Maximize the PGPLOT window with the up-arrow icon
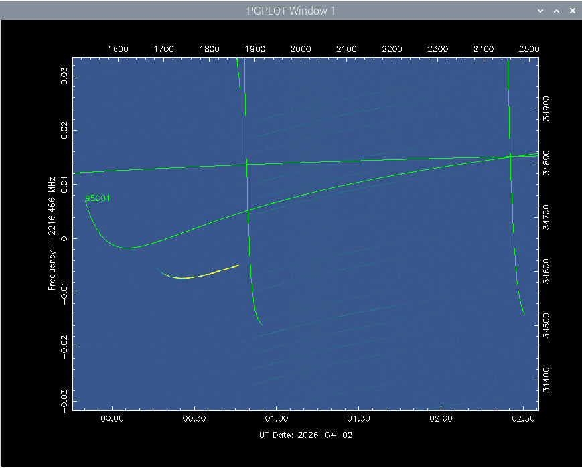This screenshot has height=468, width=582. [556, 11]
